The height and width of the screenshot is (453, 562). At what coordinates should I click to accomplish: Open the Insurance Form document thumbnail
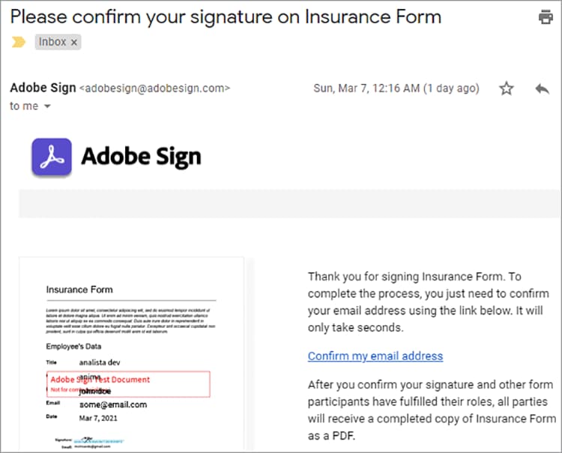click(132, 352)
